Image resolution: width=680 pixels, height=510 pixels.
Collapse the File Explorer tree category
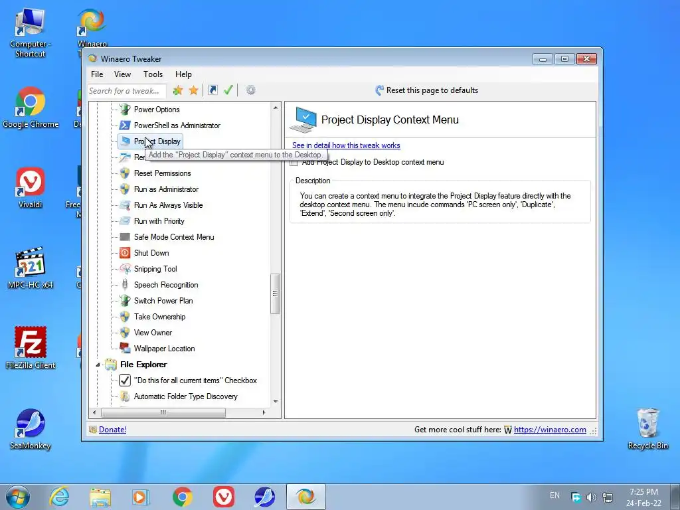point(98,365)
